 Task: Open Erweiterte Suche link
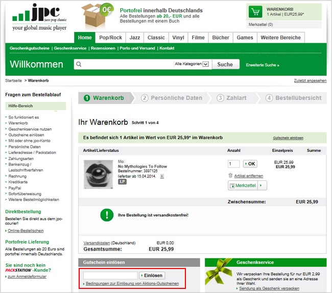(x=263, y=65)
